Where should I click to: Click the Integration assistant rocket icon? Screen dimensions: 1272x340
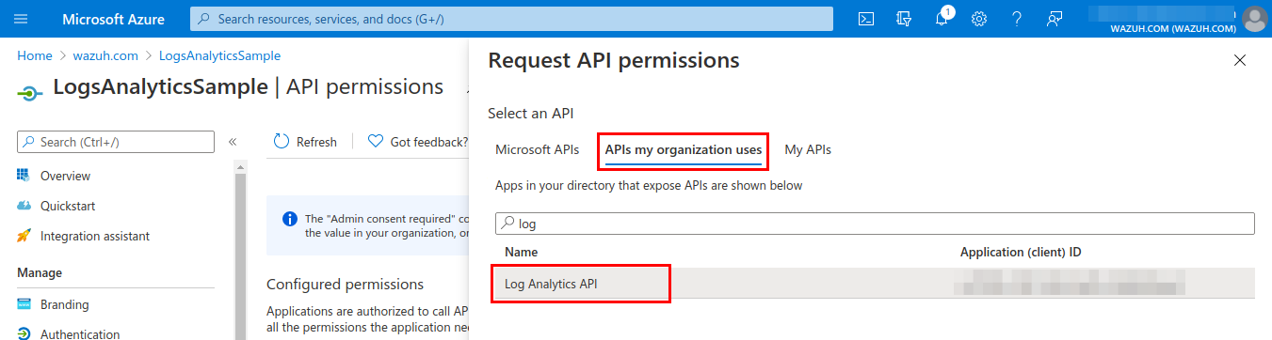[x=24, y=236]
